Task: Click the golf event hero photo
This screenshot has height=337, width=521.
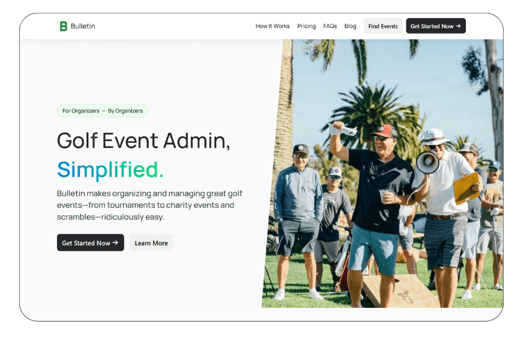Action: pyautogui.click(x=382, y=174)
